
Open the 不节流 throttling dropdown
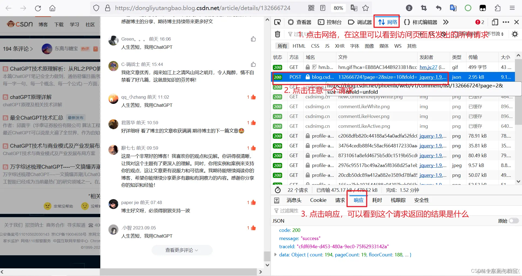tap(495, 34)
